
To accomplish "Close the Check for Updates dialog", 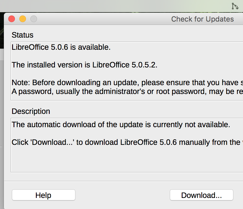I will click(12, 19).
